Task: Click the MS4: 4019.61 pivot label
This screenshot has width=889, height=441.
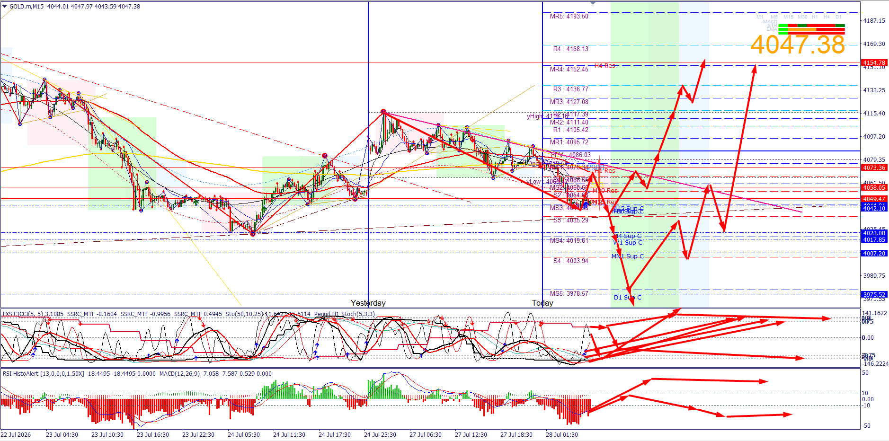Action: (x=569, y=240)
